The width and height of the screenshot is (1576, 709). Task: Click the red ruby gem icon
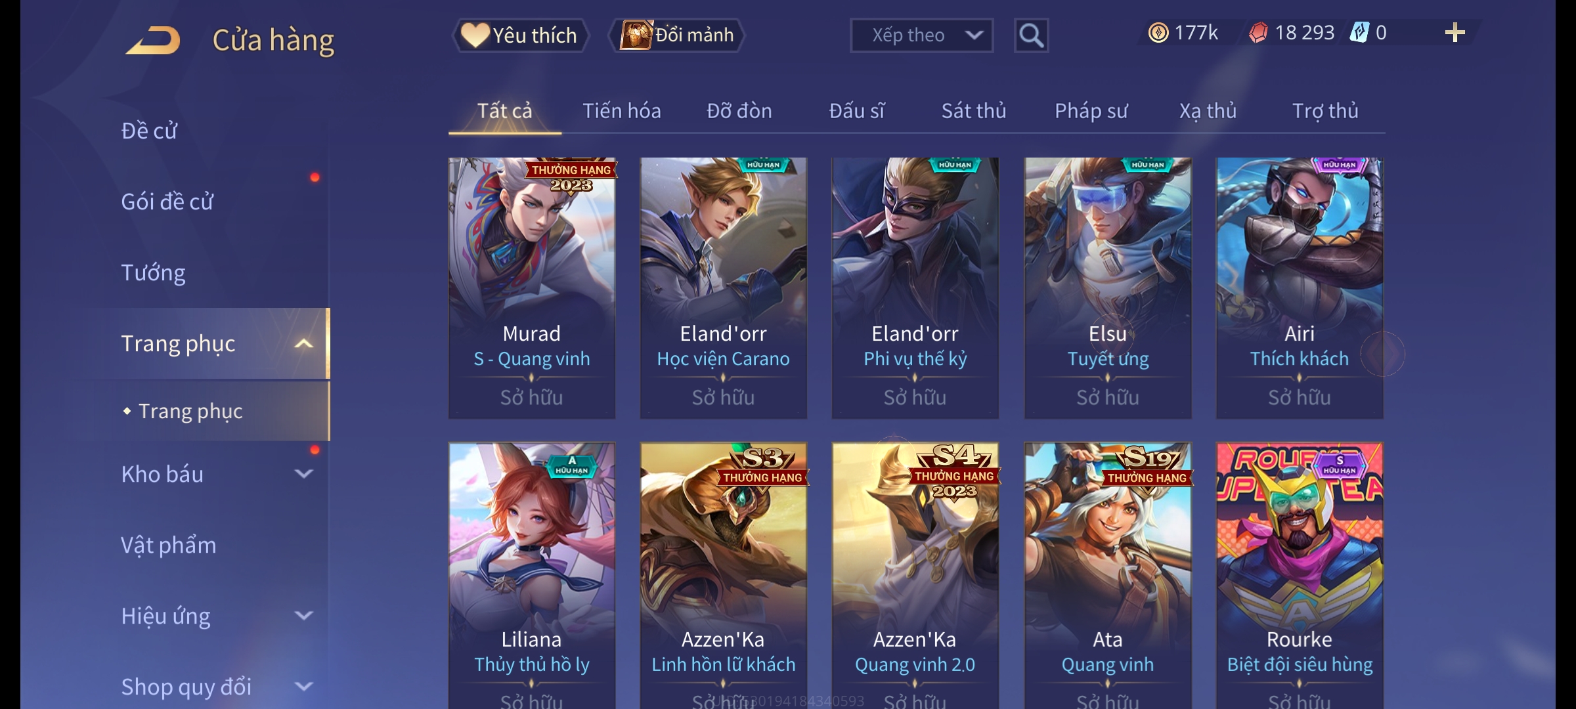1258,33
